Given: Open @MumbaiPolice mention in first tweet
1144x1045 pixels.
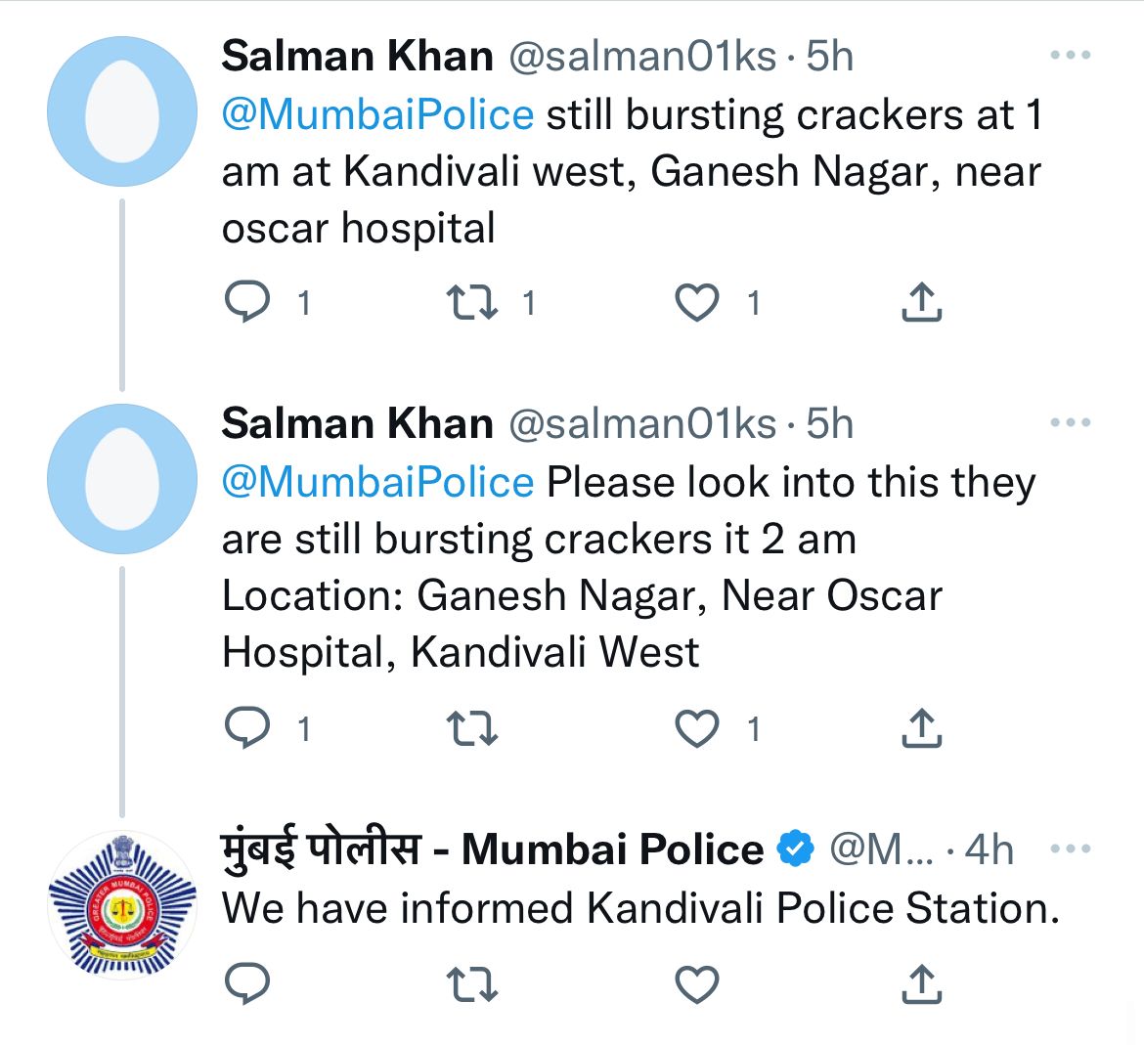Looking at the screenshot, I should click(x=378, y=115).
